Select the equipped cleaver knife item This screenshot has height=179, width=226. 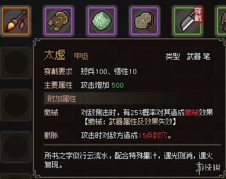coord(187,21)
